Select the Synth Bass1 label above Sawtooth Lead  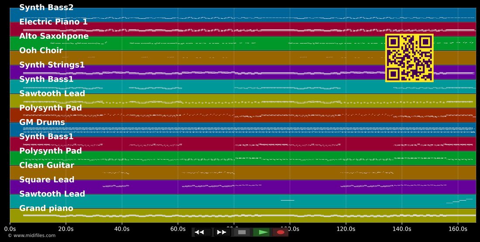point(46,79)
